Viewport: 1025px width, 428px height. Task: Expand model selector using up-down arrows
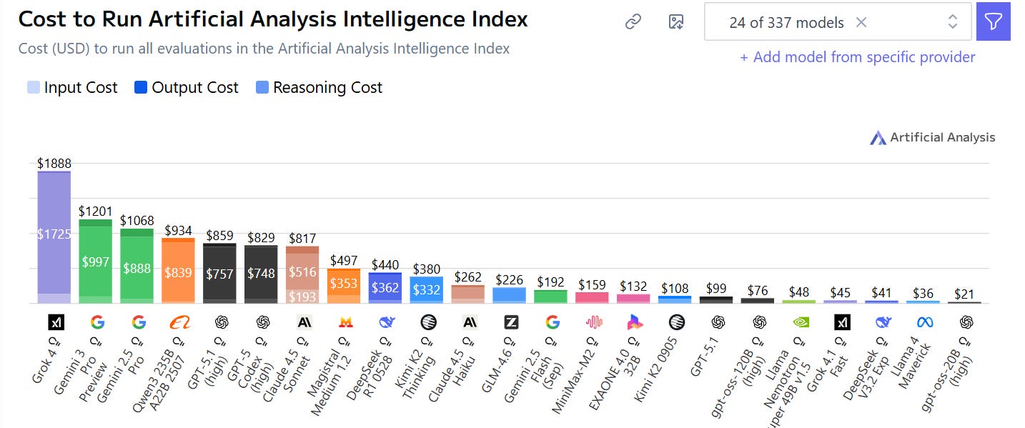pos(952,22)
